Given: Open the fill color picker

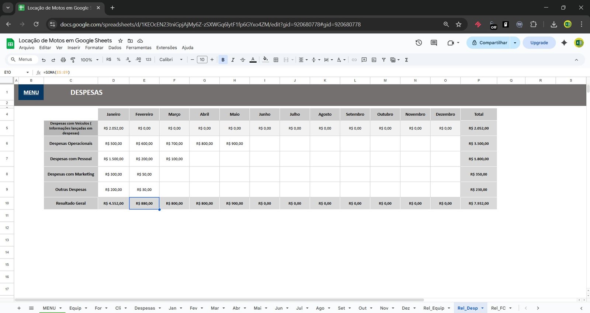Looking at the screenshot, I should pos(265,60).
